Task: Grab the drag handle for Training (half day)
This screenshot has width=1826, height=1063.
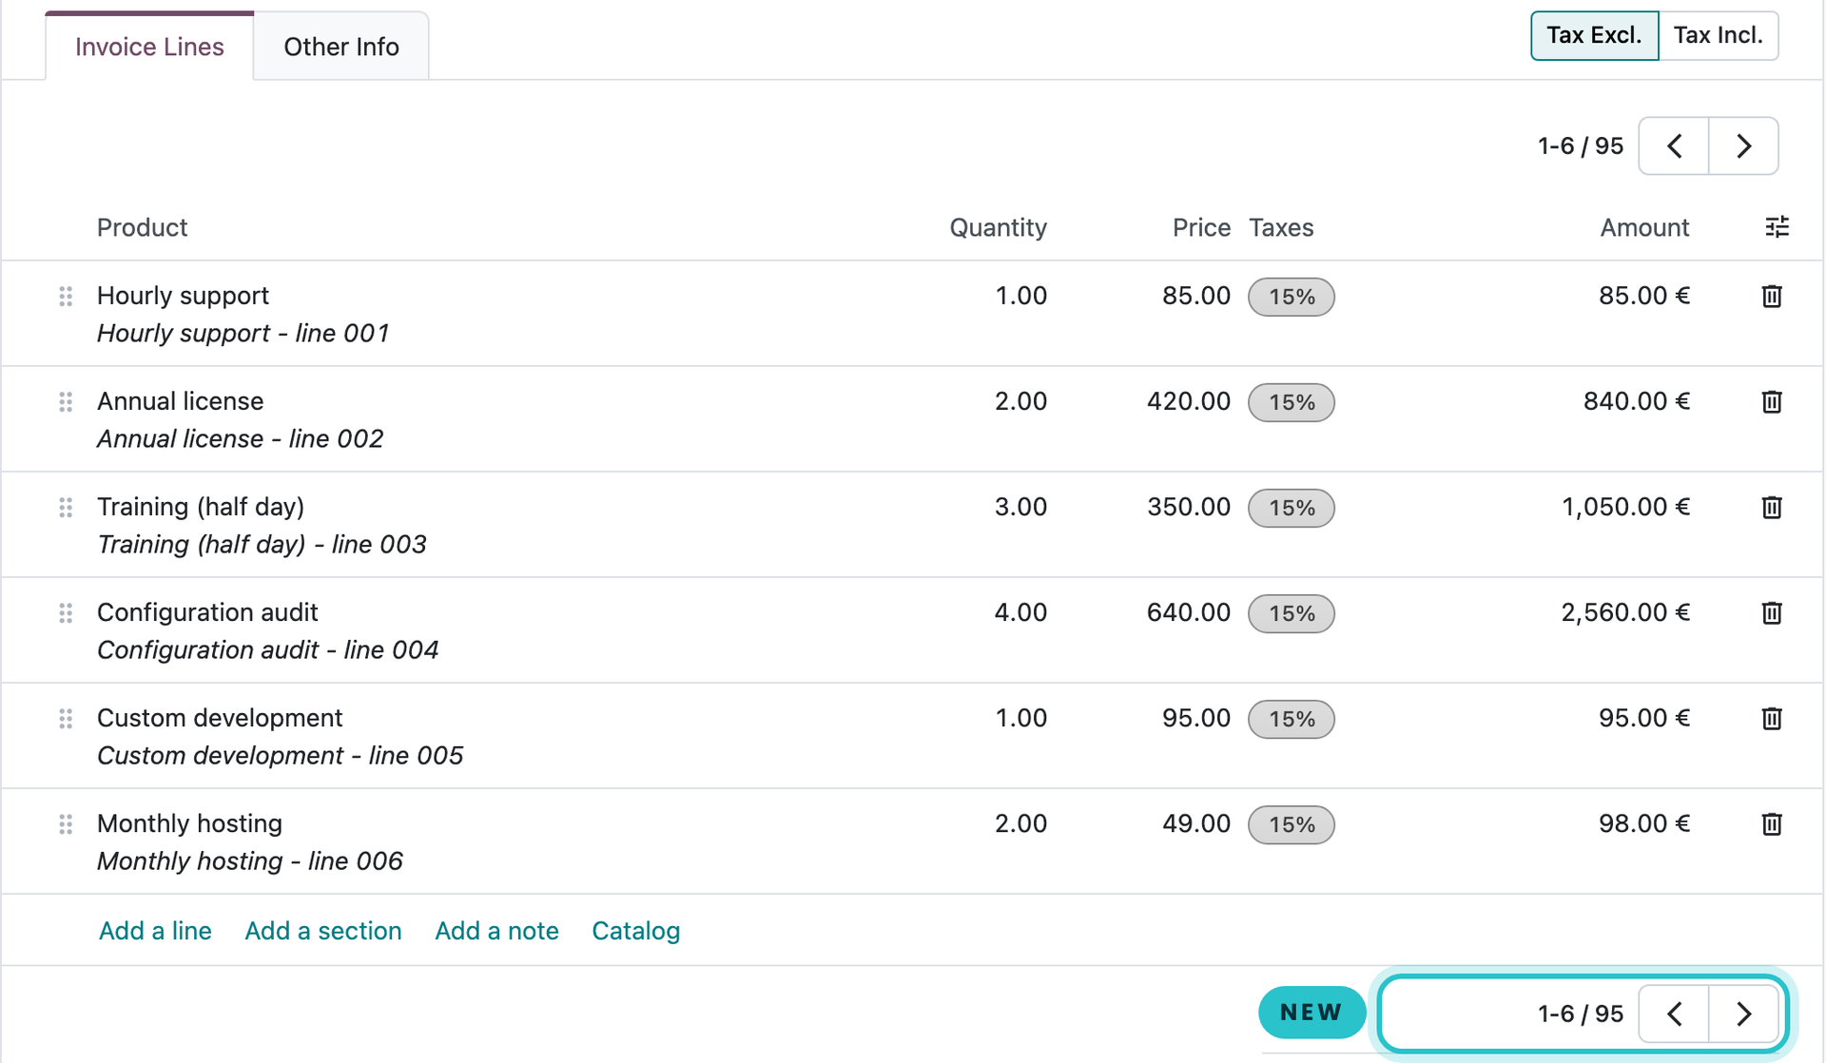Action: pyautogui.click(x=66, y=508)
